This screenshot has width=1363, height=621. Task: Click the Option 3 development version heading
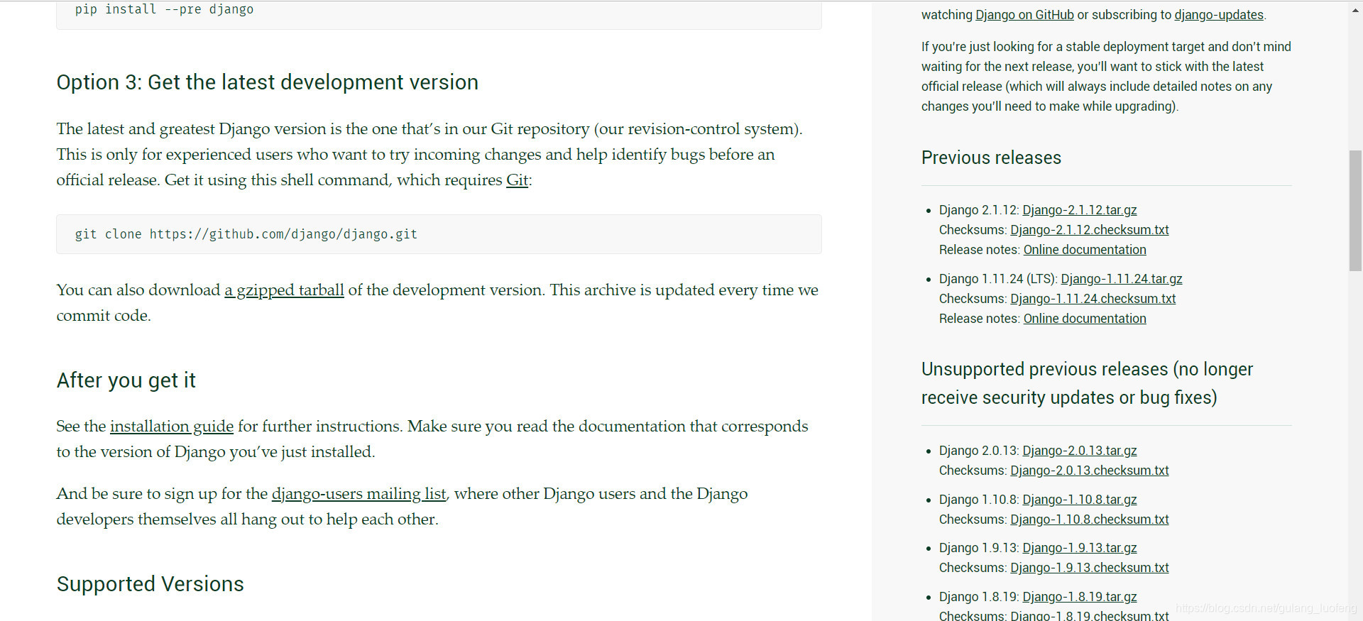pos(268,82)
